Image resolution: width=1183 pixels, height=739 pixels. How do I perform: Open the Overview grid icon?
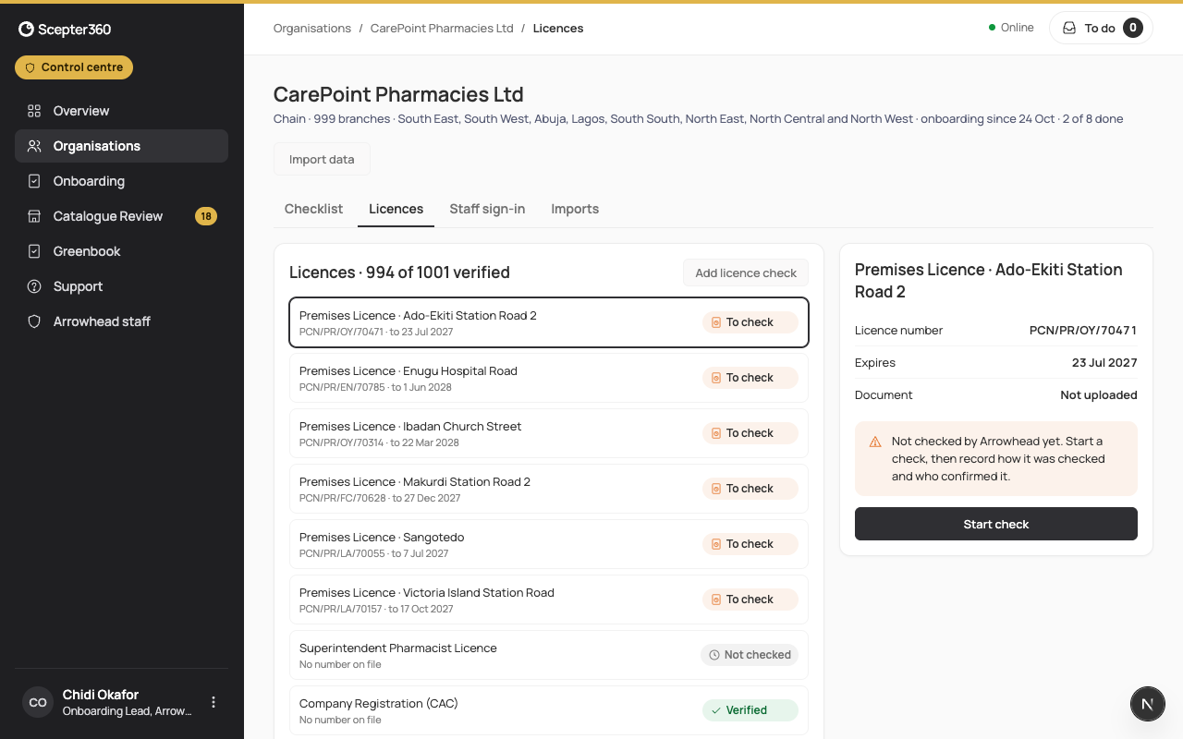[34, 111]
